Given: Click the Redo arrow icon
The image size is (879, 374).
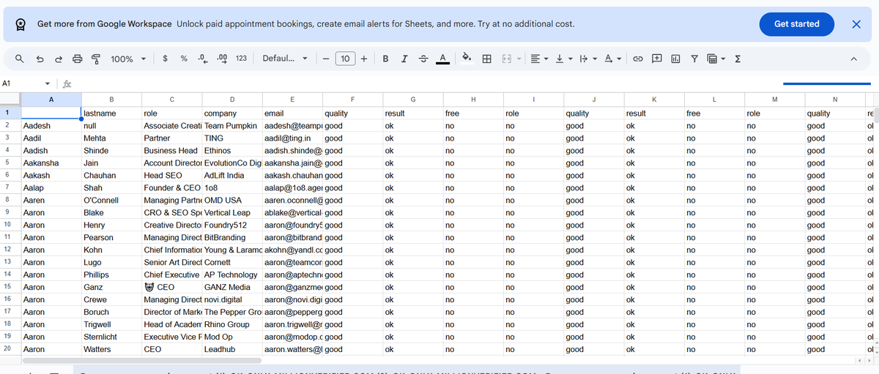Looking at the screenshot, I should click(x=58, y=59).
